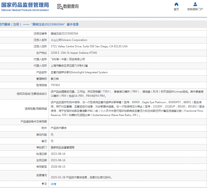Viewport: 207px width, 189px height.
Task: Click the 代理人名称 row label
Action: pos(40,59)
